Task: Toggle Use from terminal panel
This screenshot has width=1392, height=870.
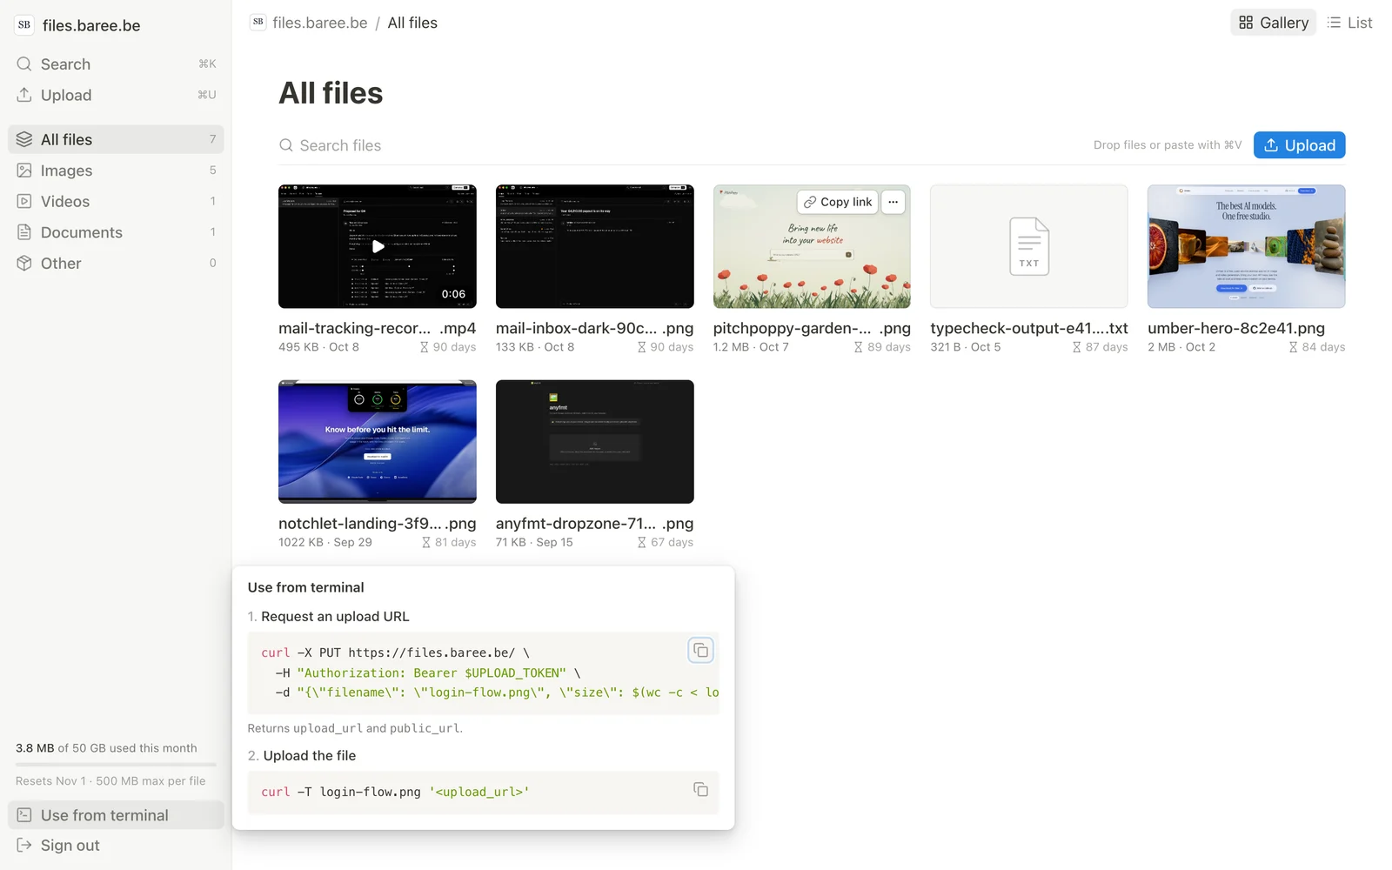Action: 116,815
